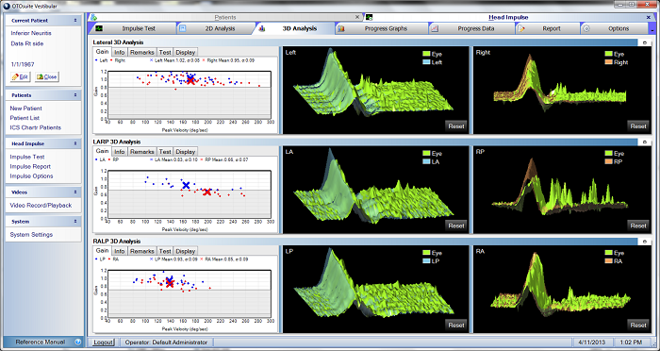
Task: Open the Progress Data tab
Action: pyautogui.click(x=471, y=28)
